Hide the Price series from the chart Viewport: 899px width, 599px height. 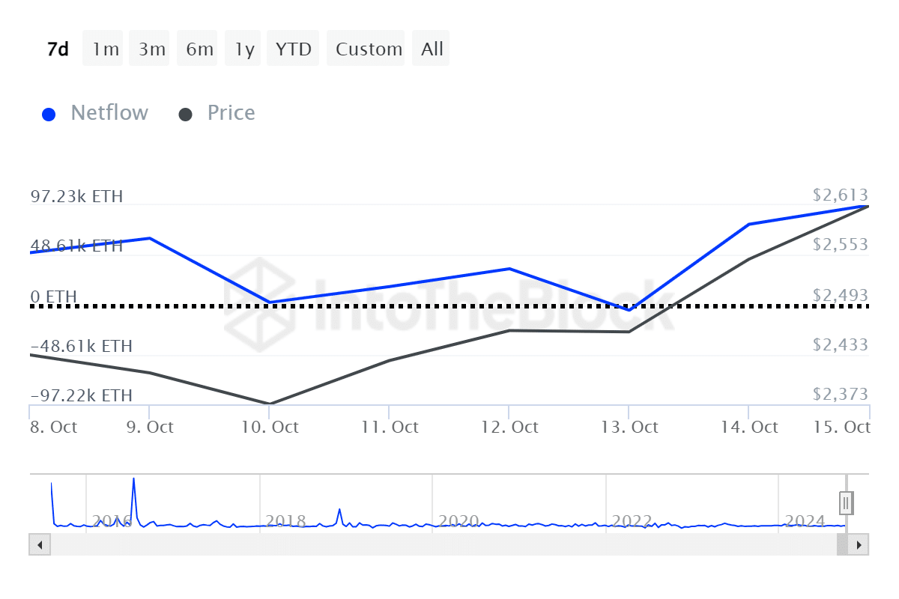231,112
